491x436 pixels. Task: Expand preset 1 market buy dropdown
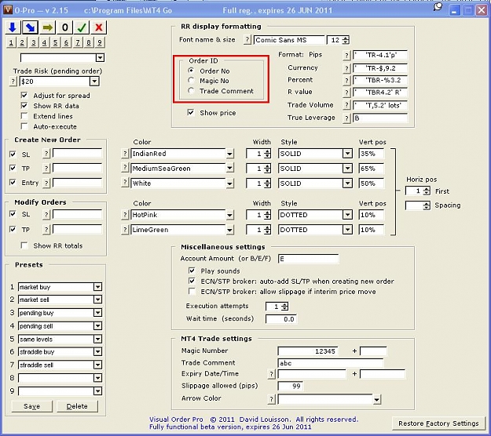97,287
